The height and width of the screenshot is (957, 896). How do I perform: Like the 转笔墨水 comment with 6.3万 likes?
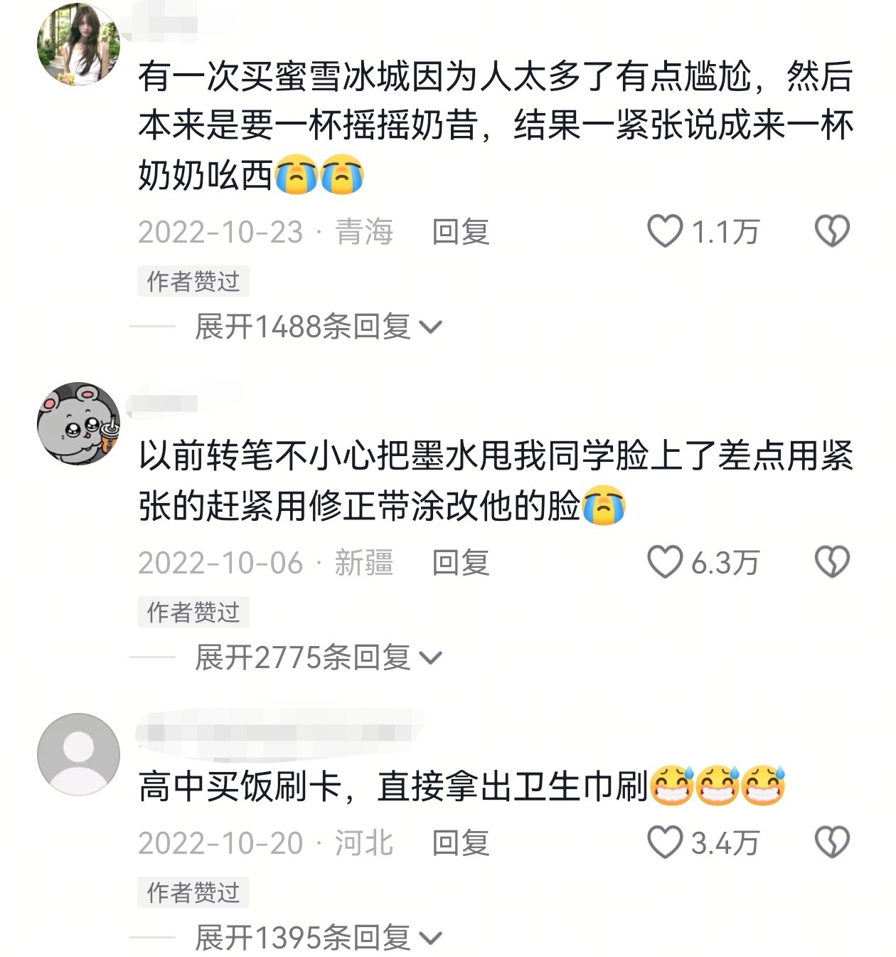(665, 562)
